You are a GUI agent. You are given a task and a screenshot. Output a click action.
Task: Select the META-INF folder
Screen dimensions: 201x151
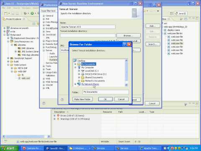click(23, 68)
